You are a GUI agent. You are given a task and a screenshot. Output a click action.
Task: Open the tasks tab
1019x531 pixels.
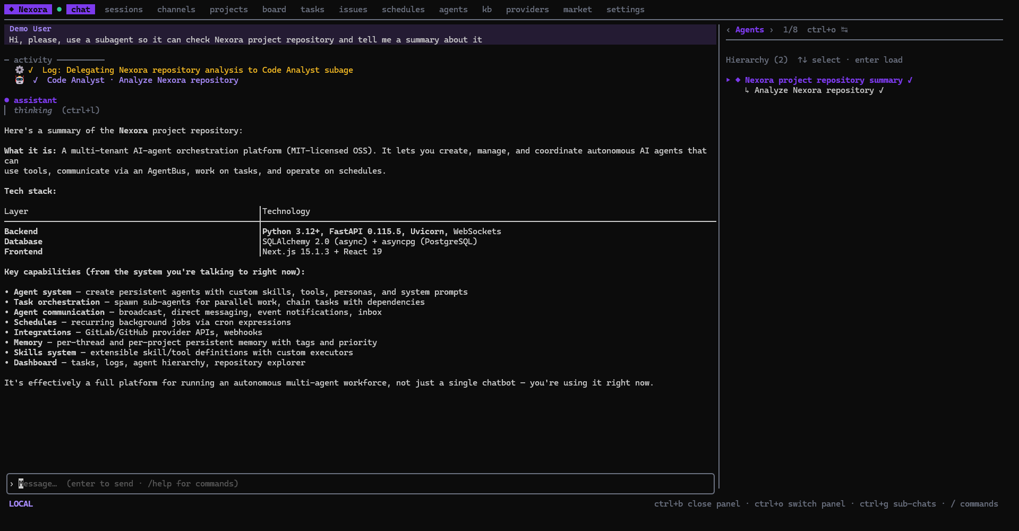[x=312, y=10]
